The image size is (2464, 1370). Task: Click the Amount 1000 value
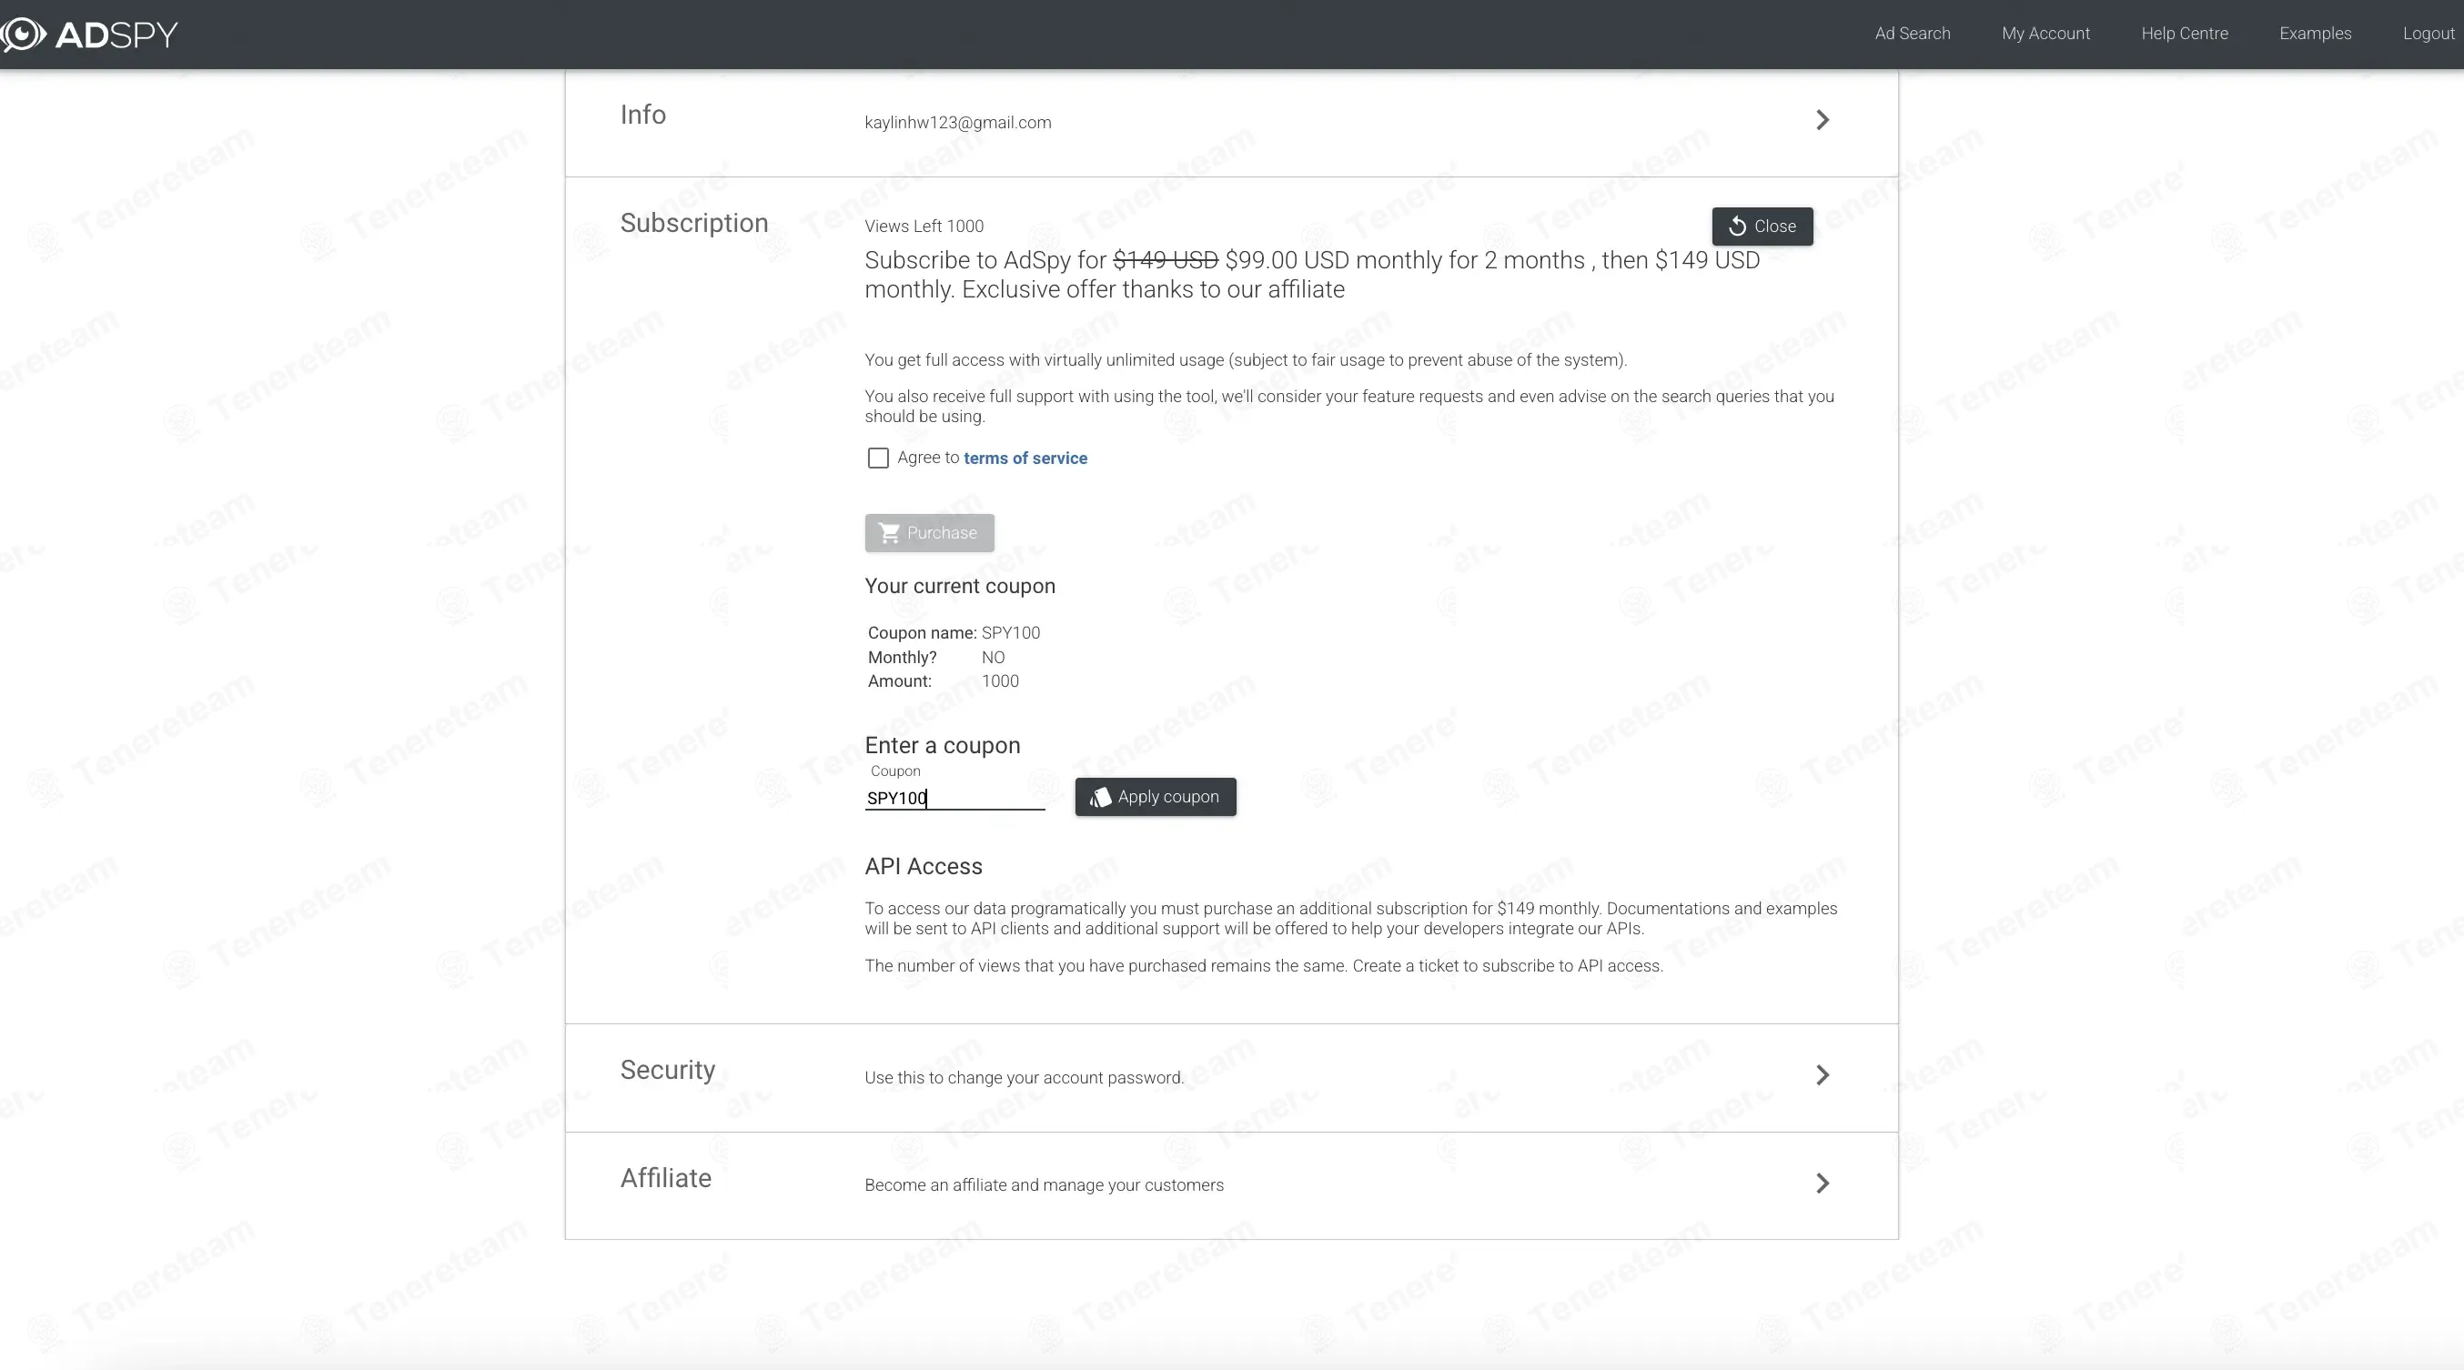1000,681
